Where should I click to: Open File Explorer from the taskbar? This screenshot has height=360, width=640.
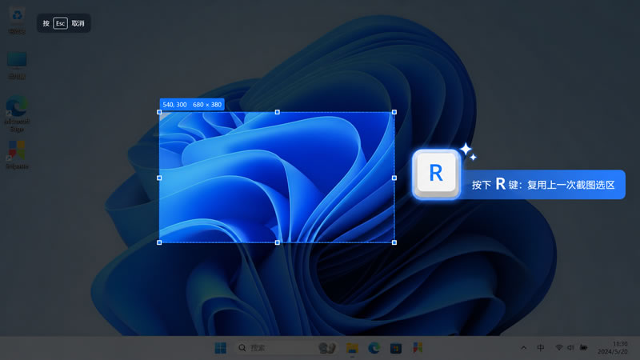pyautogui.click(x=352, y=348)
